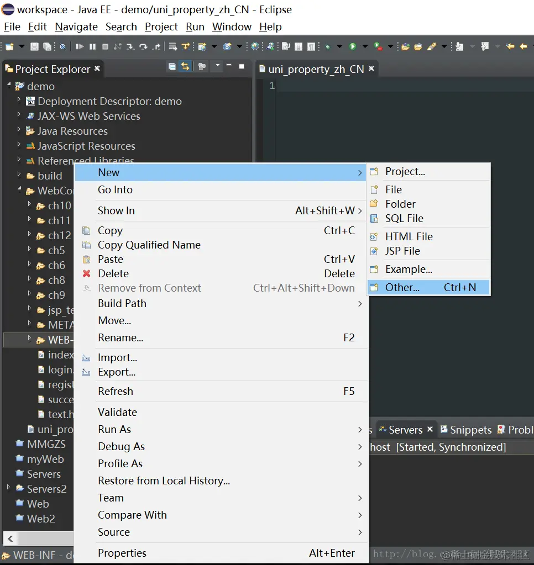Open Project Explorer View Menu triangle
Image resolution: width=534 pixels, height=565 pixels.
pyautogui.click(x=217, y=65)
